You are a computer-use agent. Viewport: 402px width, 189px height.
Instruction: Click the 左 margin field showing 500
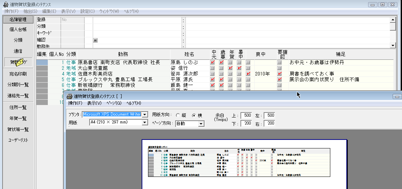click(x=269, y=115)
